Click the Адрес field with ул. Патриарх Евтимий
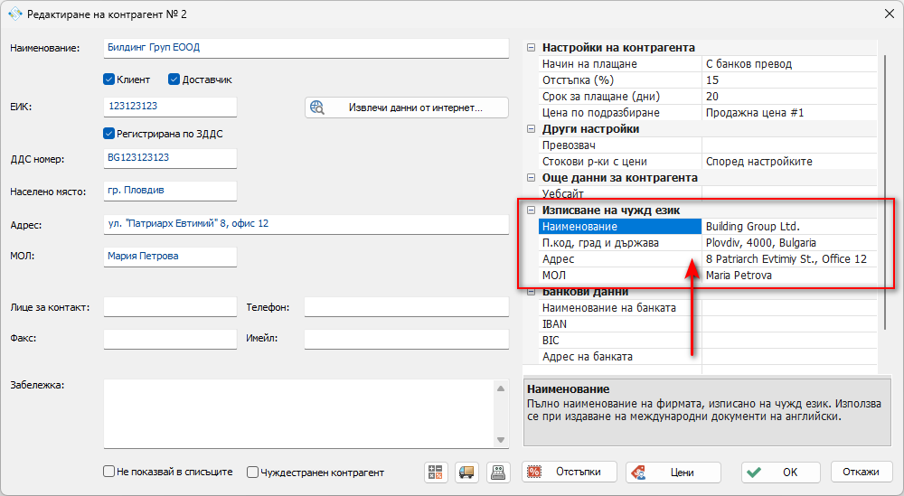Viewport: 904px width, 496px height. pos(306,224)
